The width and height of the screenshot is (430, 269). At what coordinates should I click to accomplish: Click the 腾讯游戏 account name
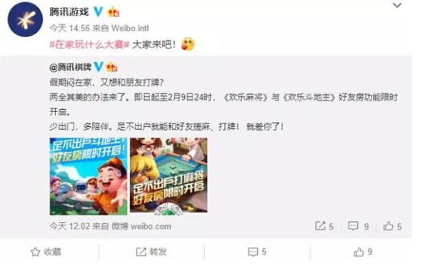point(69,12)
